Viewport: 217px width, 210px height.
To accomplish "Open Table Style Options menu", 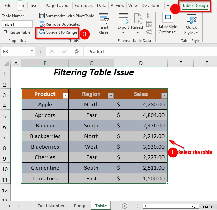I will 168,24.
